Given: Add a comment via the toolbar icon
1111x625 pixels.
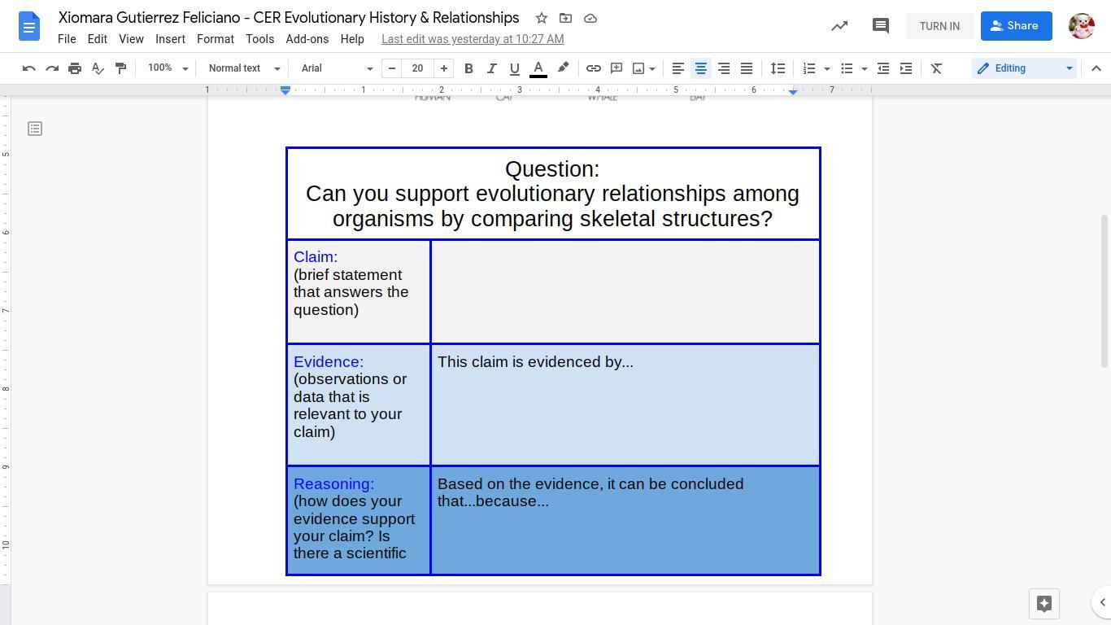Looking at the screenshot, I should click(616, 68).
